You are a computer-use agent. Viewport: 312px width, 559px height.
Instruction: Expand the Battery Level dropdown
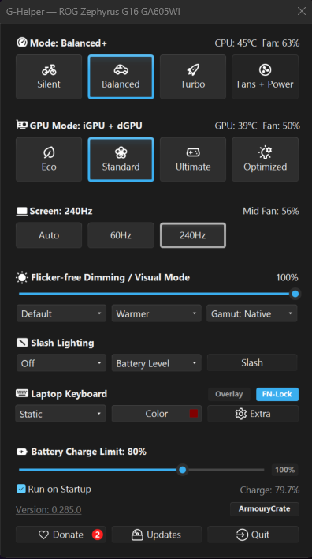[156, 363]
